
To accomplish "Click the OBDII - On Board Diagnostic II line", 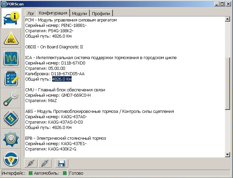I will click(x=54, y=47).
